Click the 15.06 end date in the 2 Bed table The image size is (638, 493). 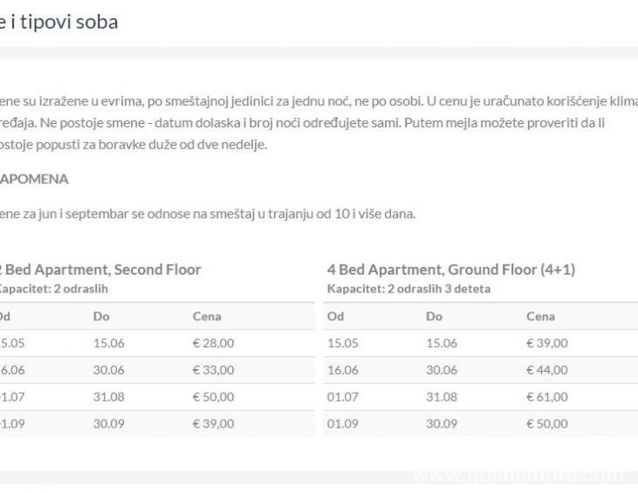coord(108,344)
